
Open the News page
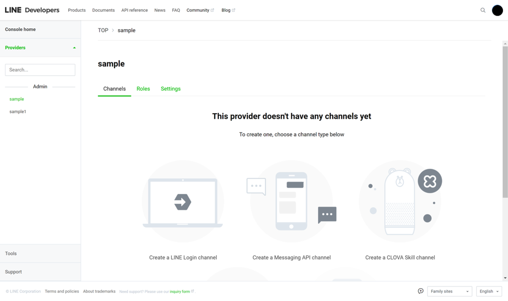[160, 10]
